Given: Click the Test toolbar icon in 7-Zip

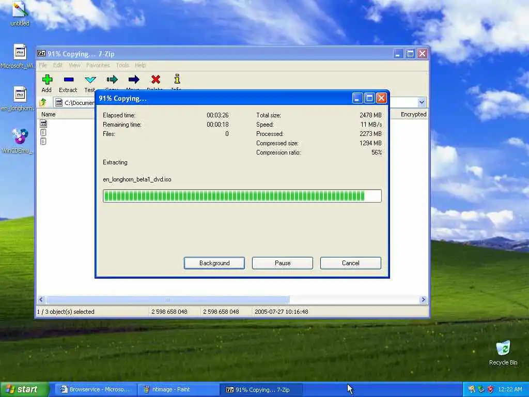Looking at the screenshot, I should tap(90, 80).
